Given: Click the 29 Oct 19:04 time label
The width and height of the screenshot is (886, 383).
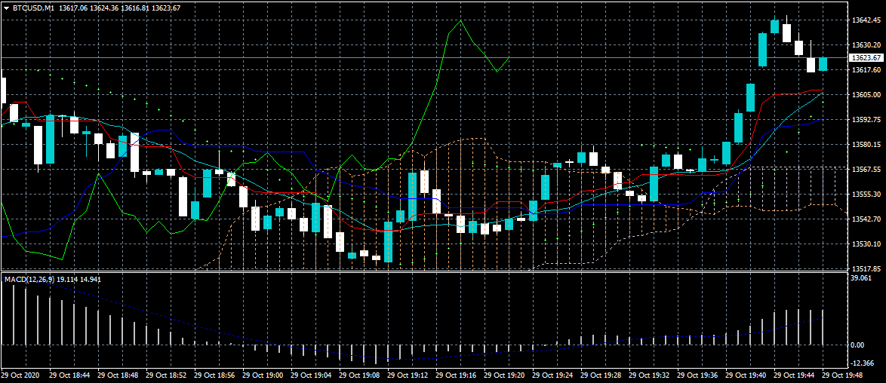Looking at the screenshot, I should pos(311,375).
